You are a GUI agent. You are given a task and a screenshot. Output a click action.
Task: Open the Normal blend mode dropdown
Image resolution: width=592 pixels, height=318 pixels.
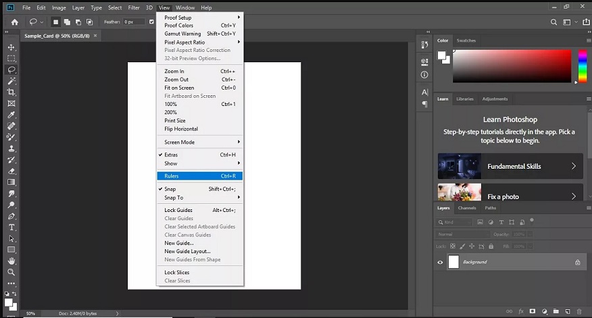coord(462,234)
